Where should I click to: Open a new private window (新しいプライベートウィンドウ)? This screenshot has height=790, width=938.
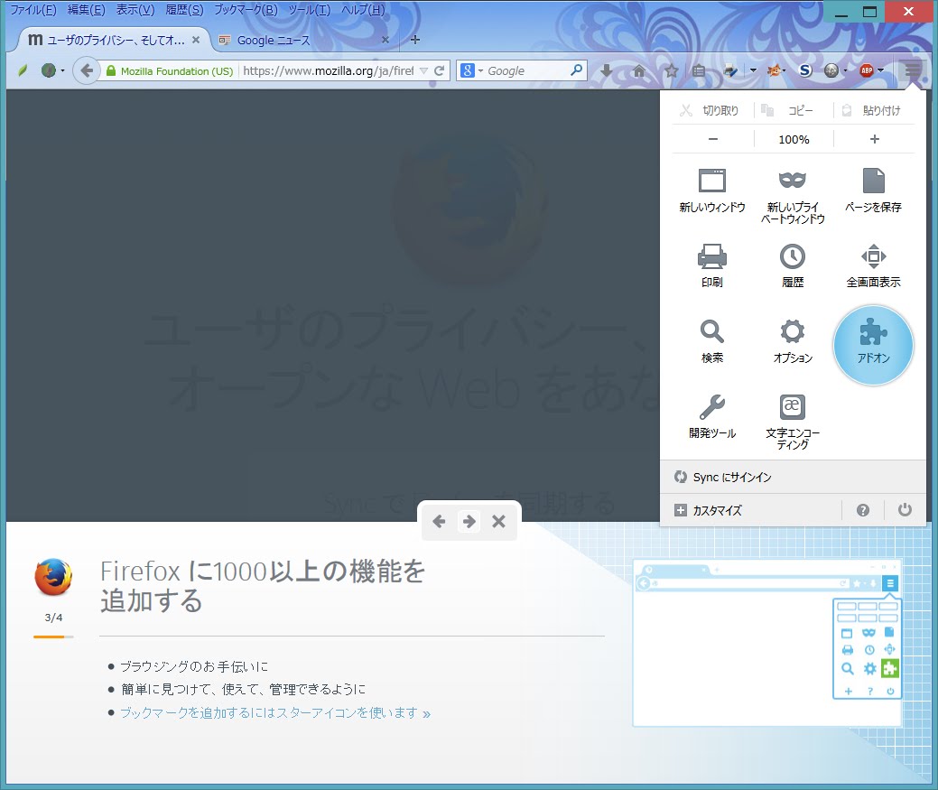pos(793,196)
